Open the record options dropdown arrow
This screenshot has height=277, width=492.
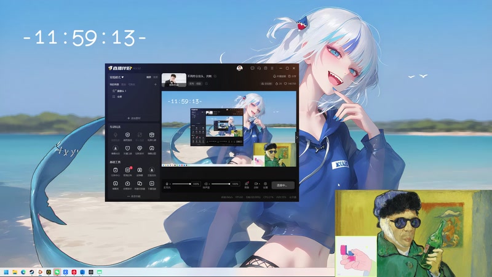tap(259, 183)
